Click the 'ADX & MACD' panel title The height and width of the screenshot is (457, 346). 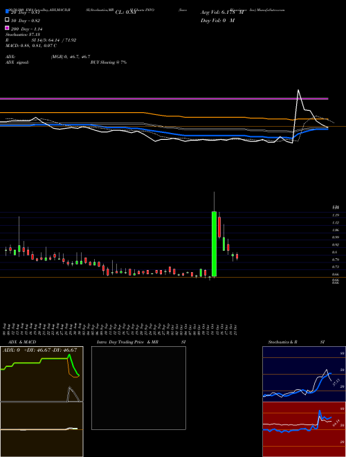point(22,342)
